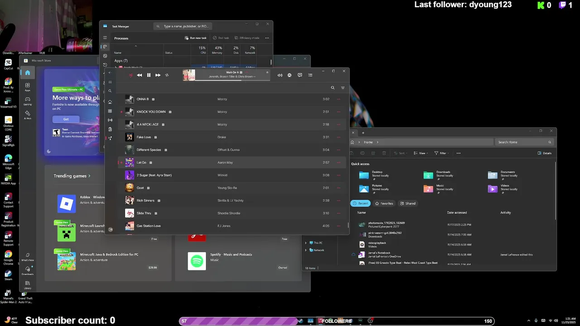This screenshot has width=580, height=326.
Task: Select the Recent tab in File Explorer
Action: click(361, 203)
